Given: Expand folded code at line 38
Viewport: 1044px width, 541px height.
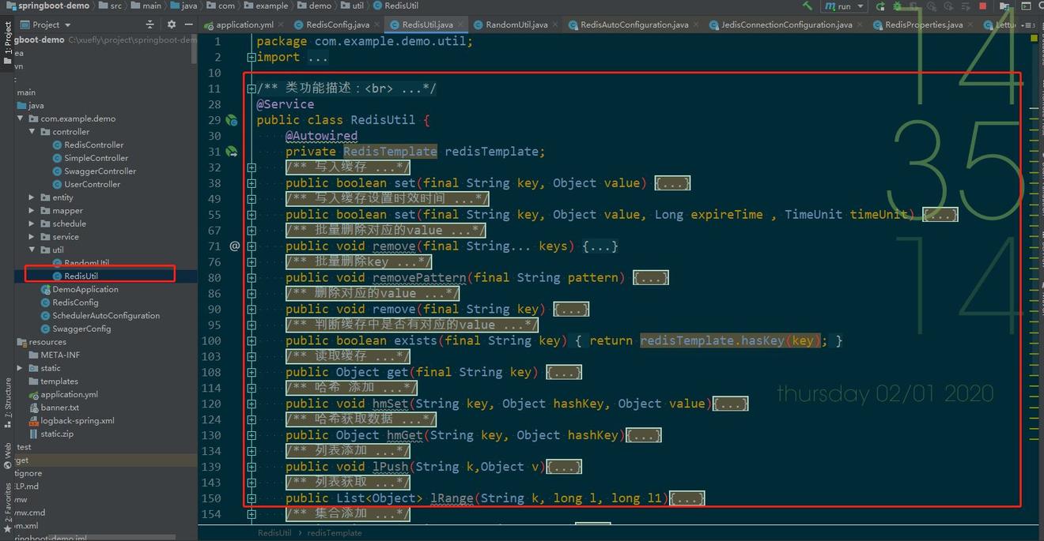Looking at the screenshot, I should [x=251, y=183].
